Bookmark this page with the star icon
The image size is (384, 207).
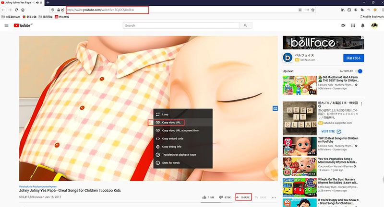tap(313, 10)
